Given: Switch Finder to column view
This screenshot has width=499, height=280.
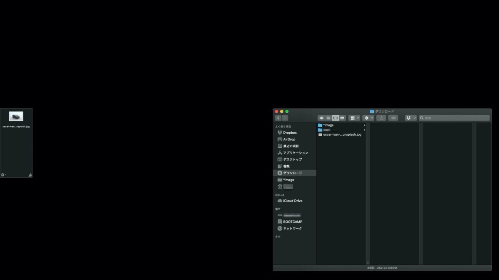Looking at the screenshot, I should point(335,118).
